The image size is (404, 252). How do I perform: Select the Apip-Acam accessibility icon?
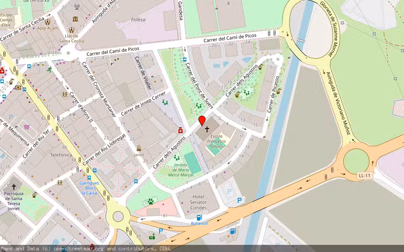pos(47,22)
